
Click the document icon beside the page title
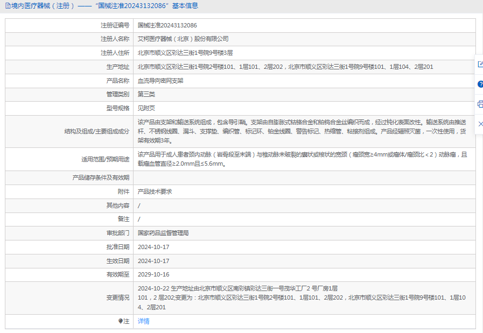click(8, 6)
